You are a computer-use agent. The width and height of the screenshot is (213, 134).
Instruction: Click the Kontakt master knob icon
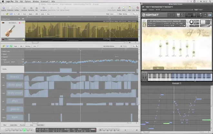(x=182, y=14)
